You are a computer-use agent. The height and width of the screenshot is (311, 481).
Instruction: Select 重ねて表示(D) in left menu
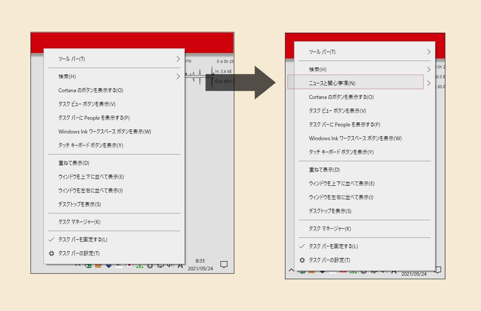click(114, 163)
